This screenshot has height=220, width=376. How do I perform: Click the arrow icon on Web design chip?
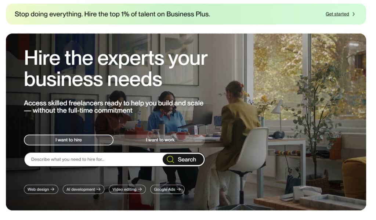click(53, 189)
